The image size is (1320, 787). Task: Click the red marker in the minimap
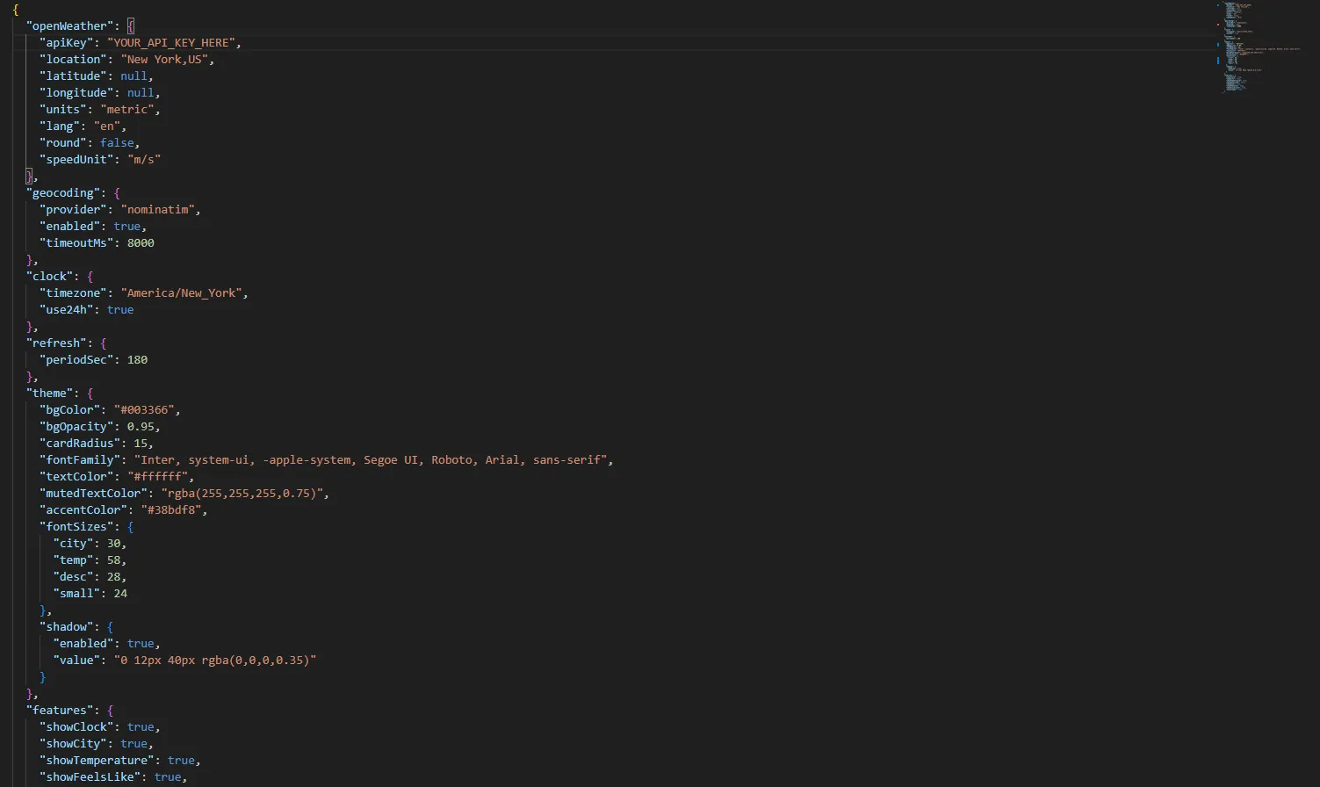1218,25
